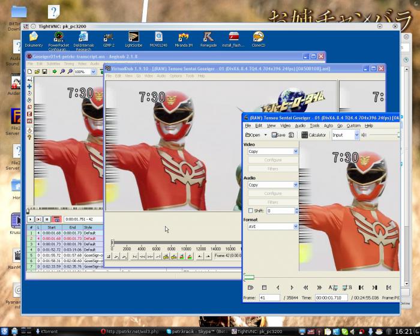This screenshot has width=420, height=336.
Task: Open the Audio codec Copy dropdown
Action: point(273,185)
